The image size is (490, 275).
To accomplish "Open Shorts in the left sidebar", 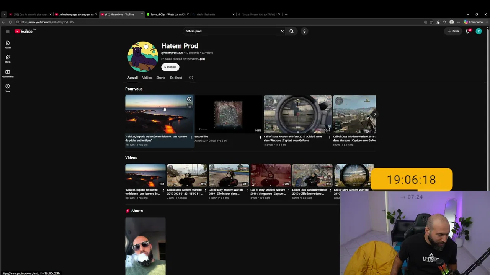I will coord(7,59).
